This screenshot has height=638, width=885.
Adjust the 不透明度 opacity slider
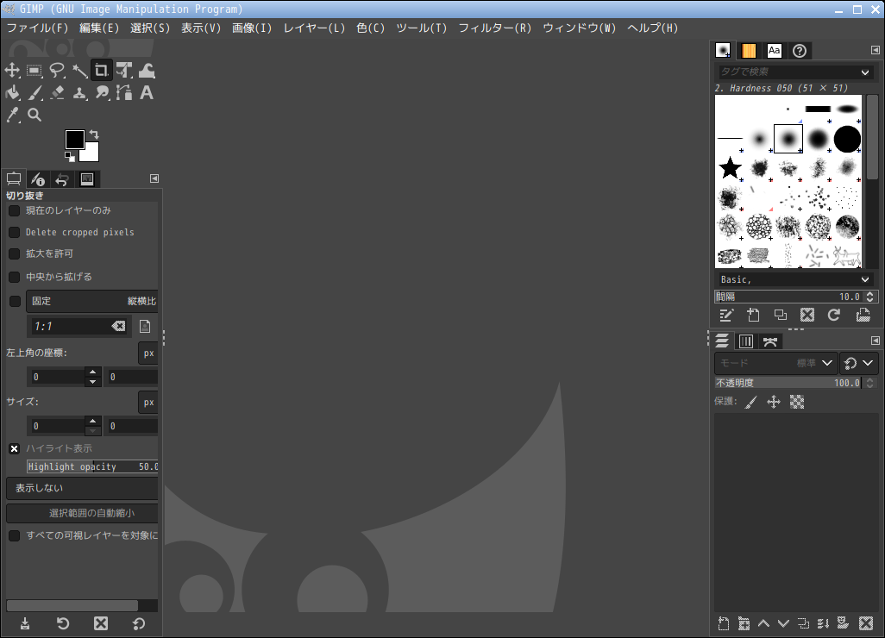788,383
